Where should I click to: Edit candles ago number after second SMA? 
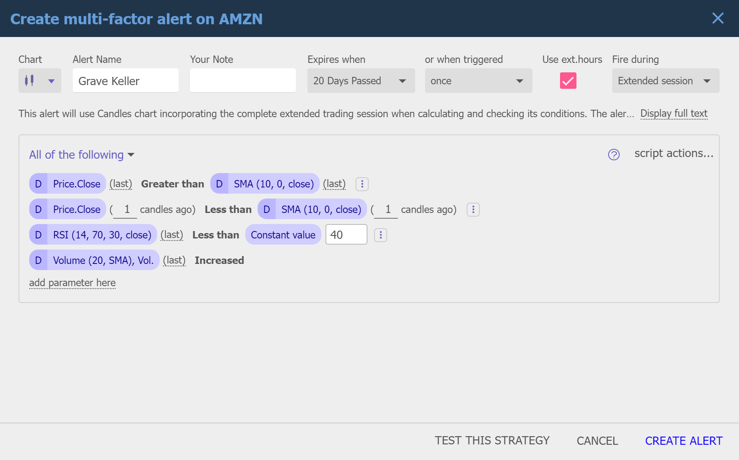[386, 210]
